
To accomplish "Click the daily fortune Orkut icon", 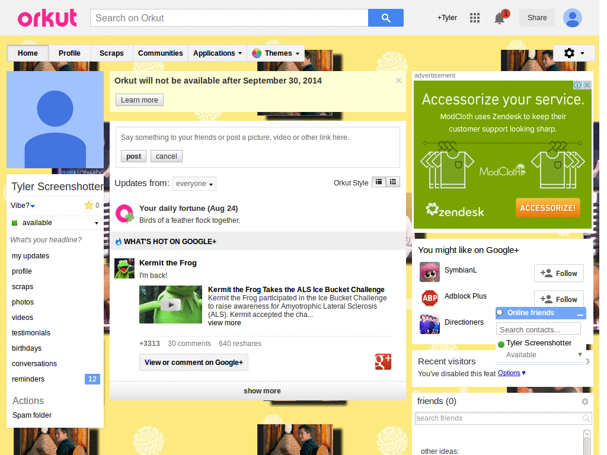I will [124, 213].
